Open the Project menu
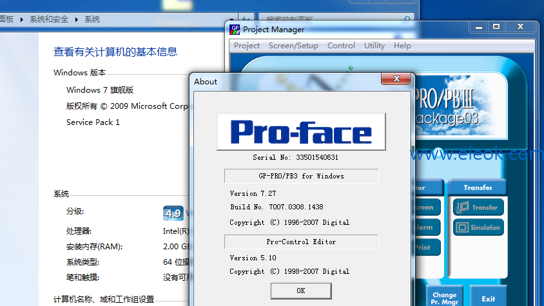 point(247,46)
